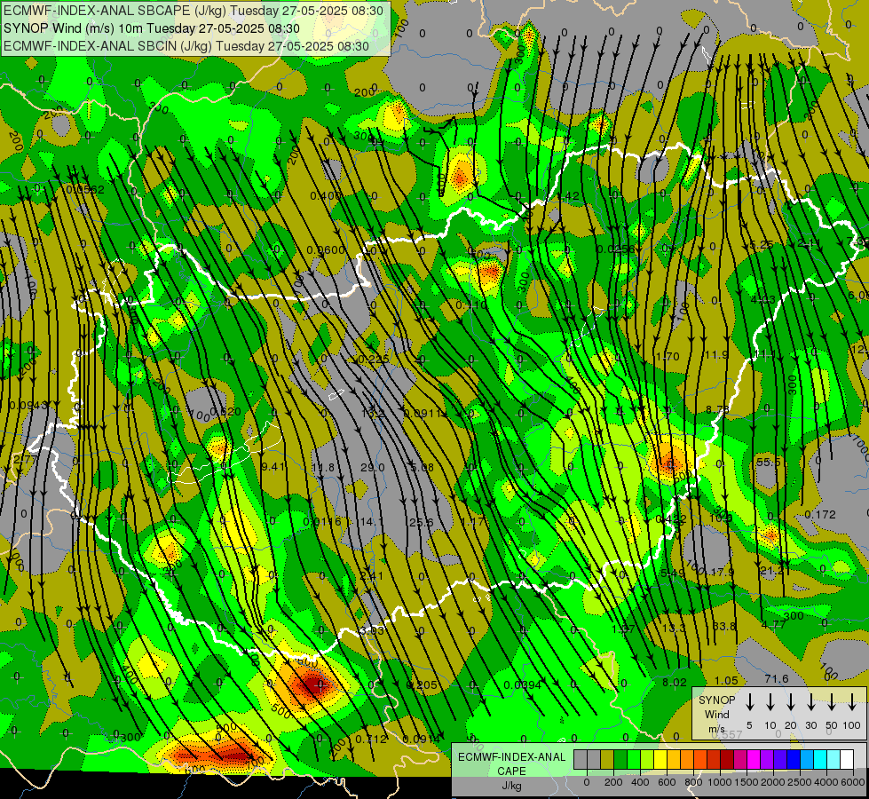Click the 0.225 map value
The image size is (869, 799).
tap(374, 360)
